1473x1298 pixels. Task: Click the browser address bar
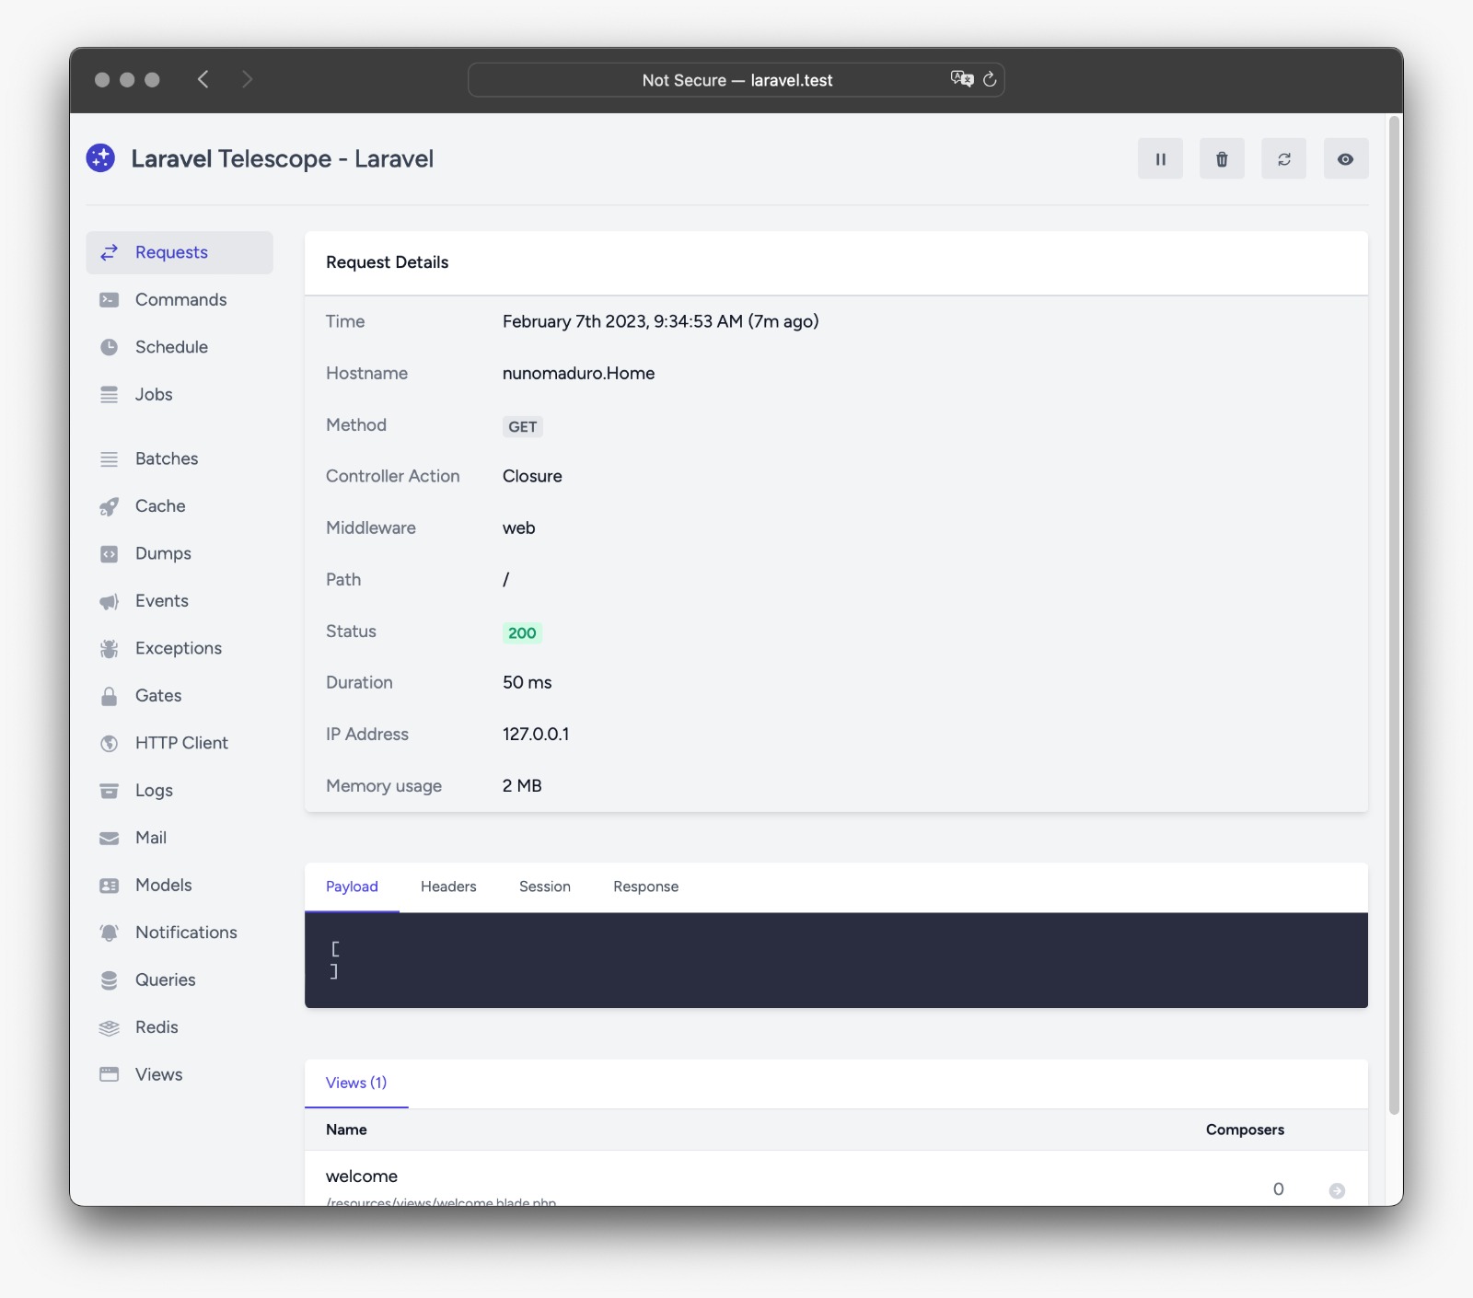click(x=736, y=80)
